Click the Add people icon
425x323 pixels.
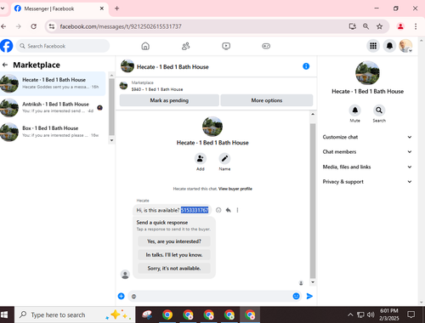point(201,159)
